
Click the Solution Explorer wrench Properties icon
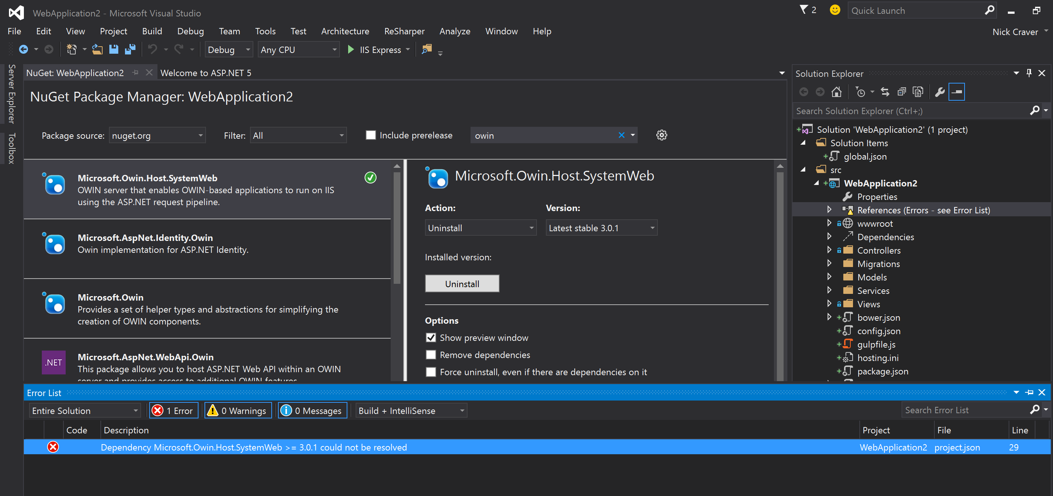[940, 92]
